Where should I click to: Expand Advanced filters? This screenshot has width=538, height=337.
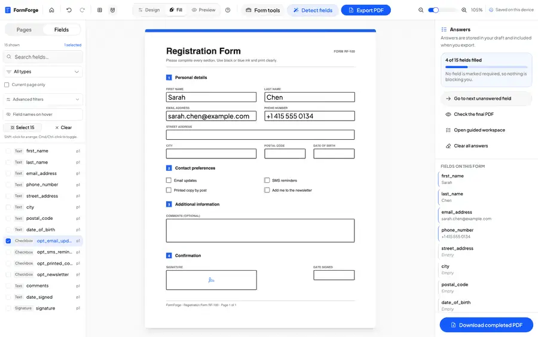(x=43, y=99)
